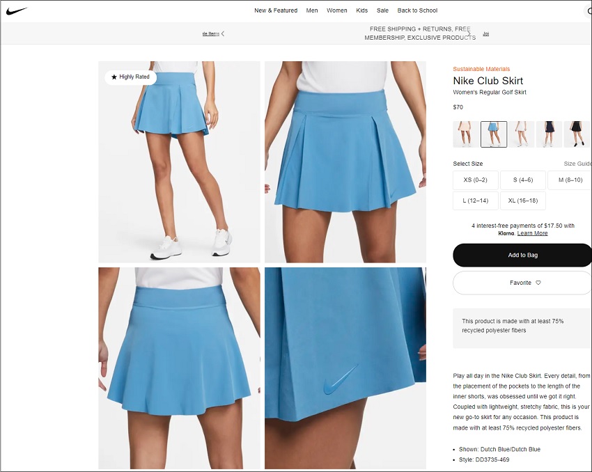The height and width of the screenshot is (472, 592).
Task: Click the Women's Regular Golf Skirt subtitle
Action: click(490, 92)
